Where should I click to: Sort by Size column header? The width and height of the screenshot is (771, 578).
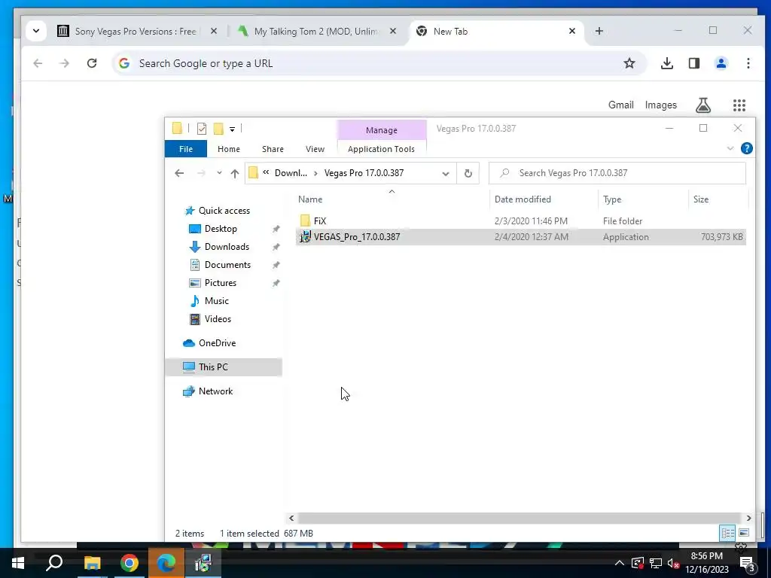tap(701, 199)
